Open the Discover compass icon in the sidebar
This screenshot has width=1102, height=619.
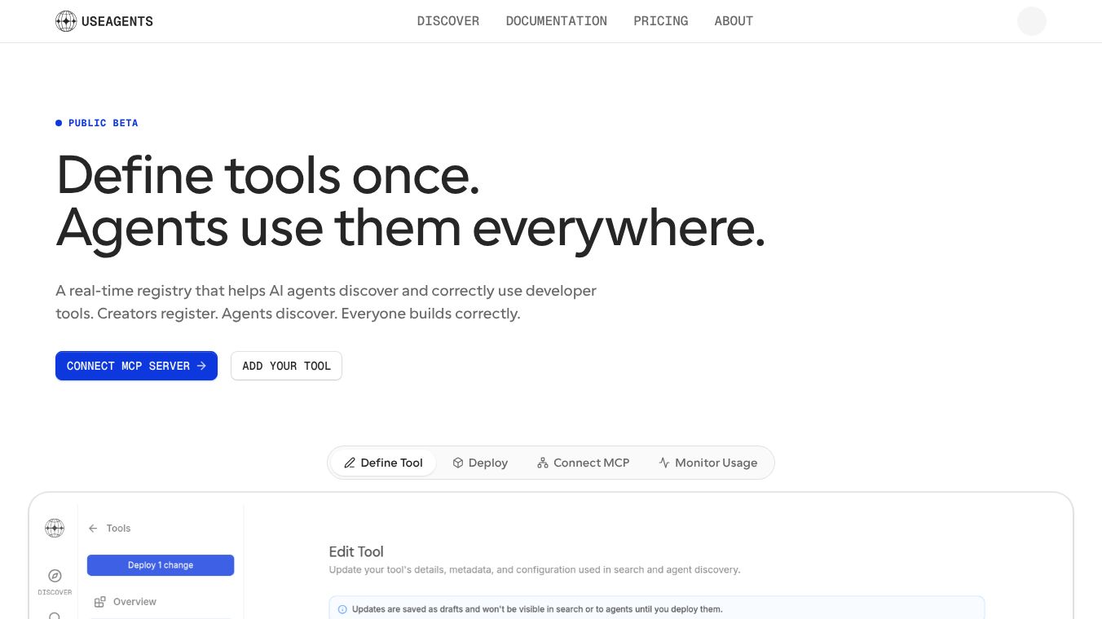click(55, 575)
